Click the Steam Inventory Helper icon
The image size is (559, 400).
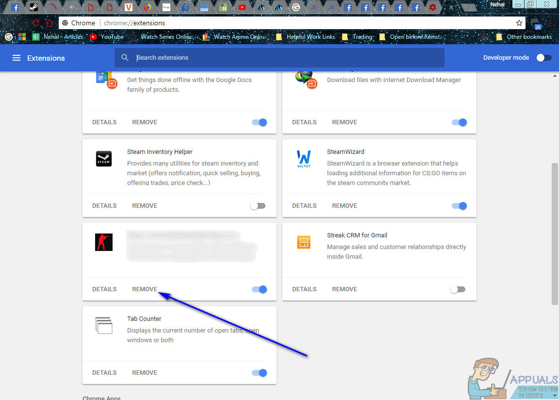tap(104, 159)
